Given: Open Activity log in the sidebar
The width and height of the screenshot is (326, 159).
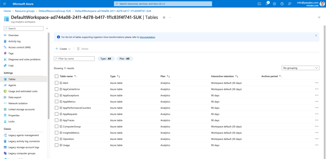Looking at the screenshot, I should (x=14, y=41).
